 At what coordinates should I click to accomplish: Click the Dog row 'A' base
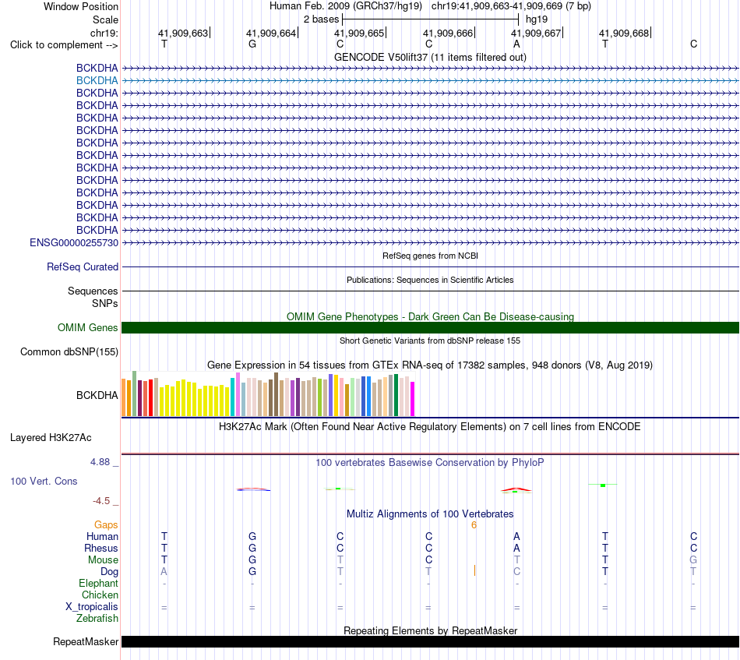click(164, 572)
